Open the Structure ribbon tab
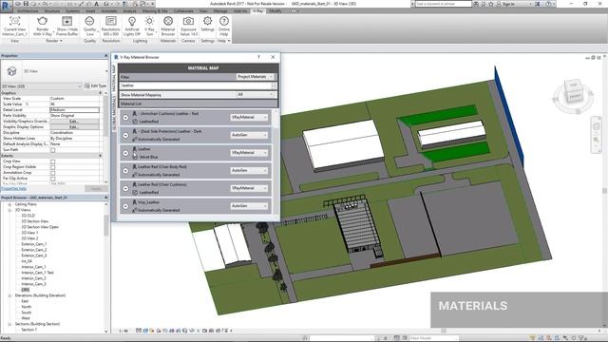 [x=51, y=11]
